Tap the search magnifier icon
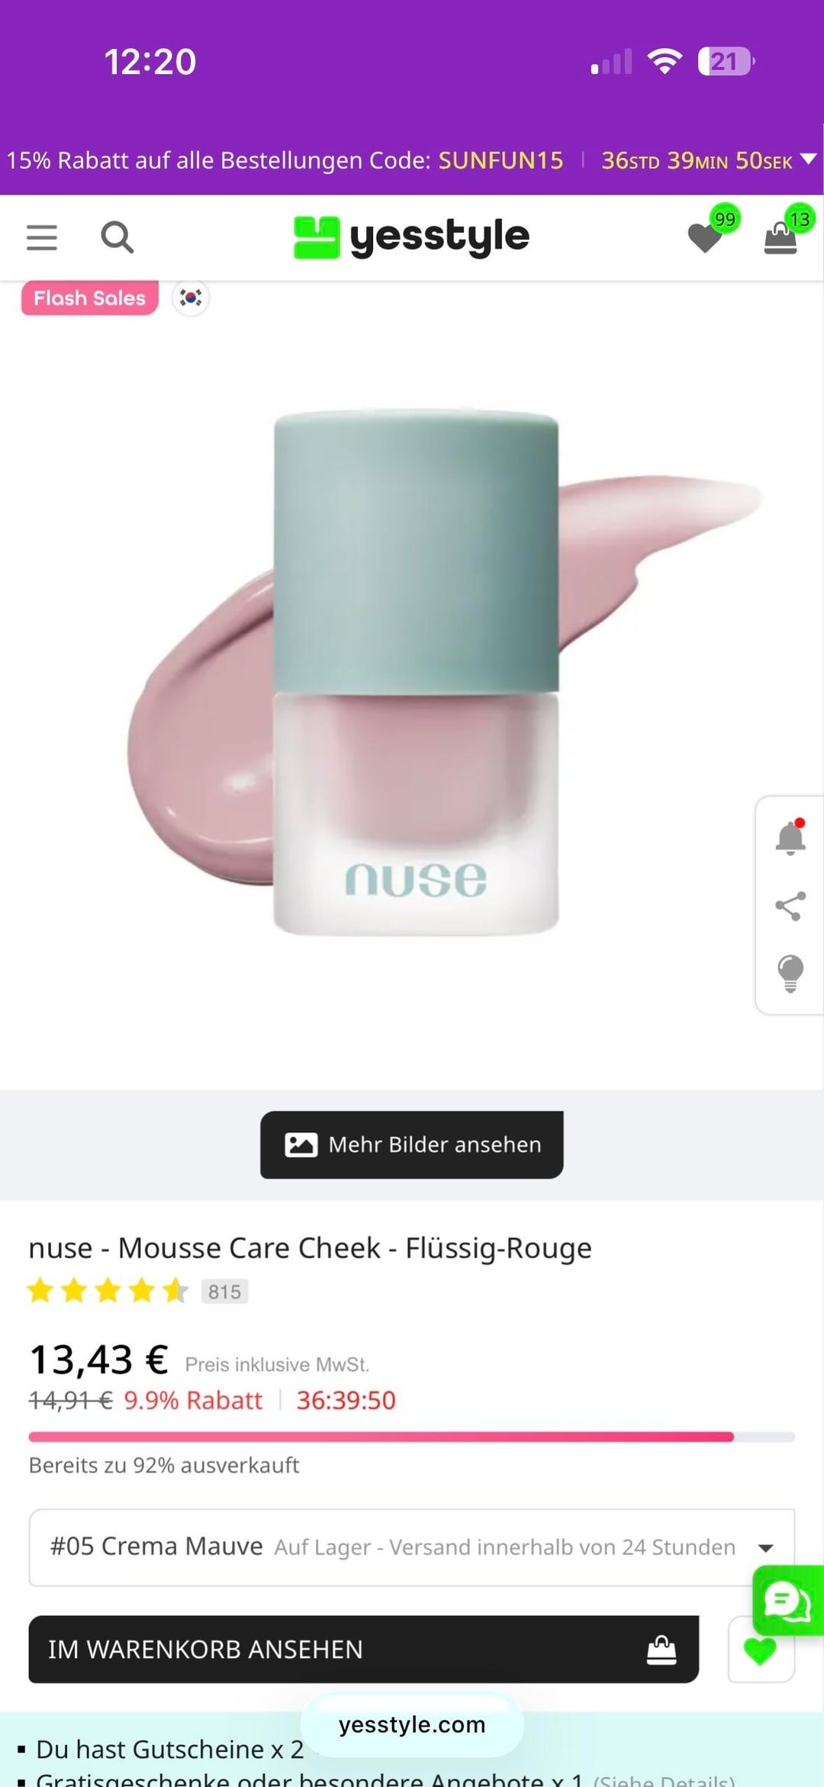 click(x=117, y=237)
